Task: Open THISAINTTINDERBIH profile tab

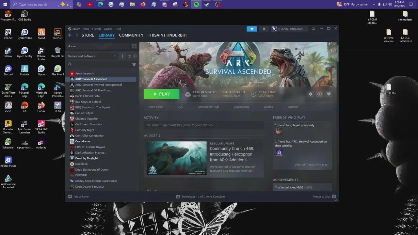Action: tap(167, 35)
